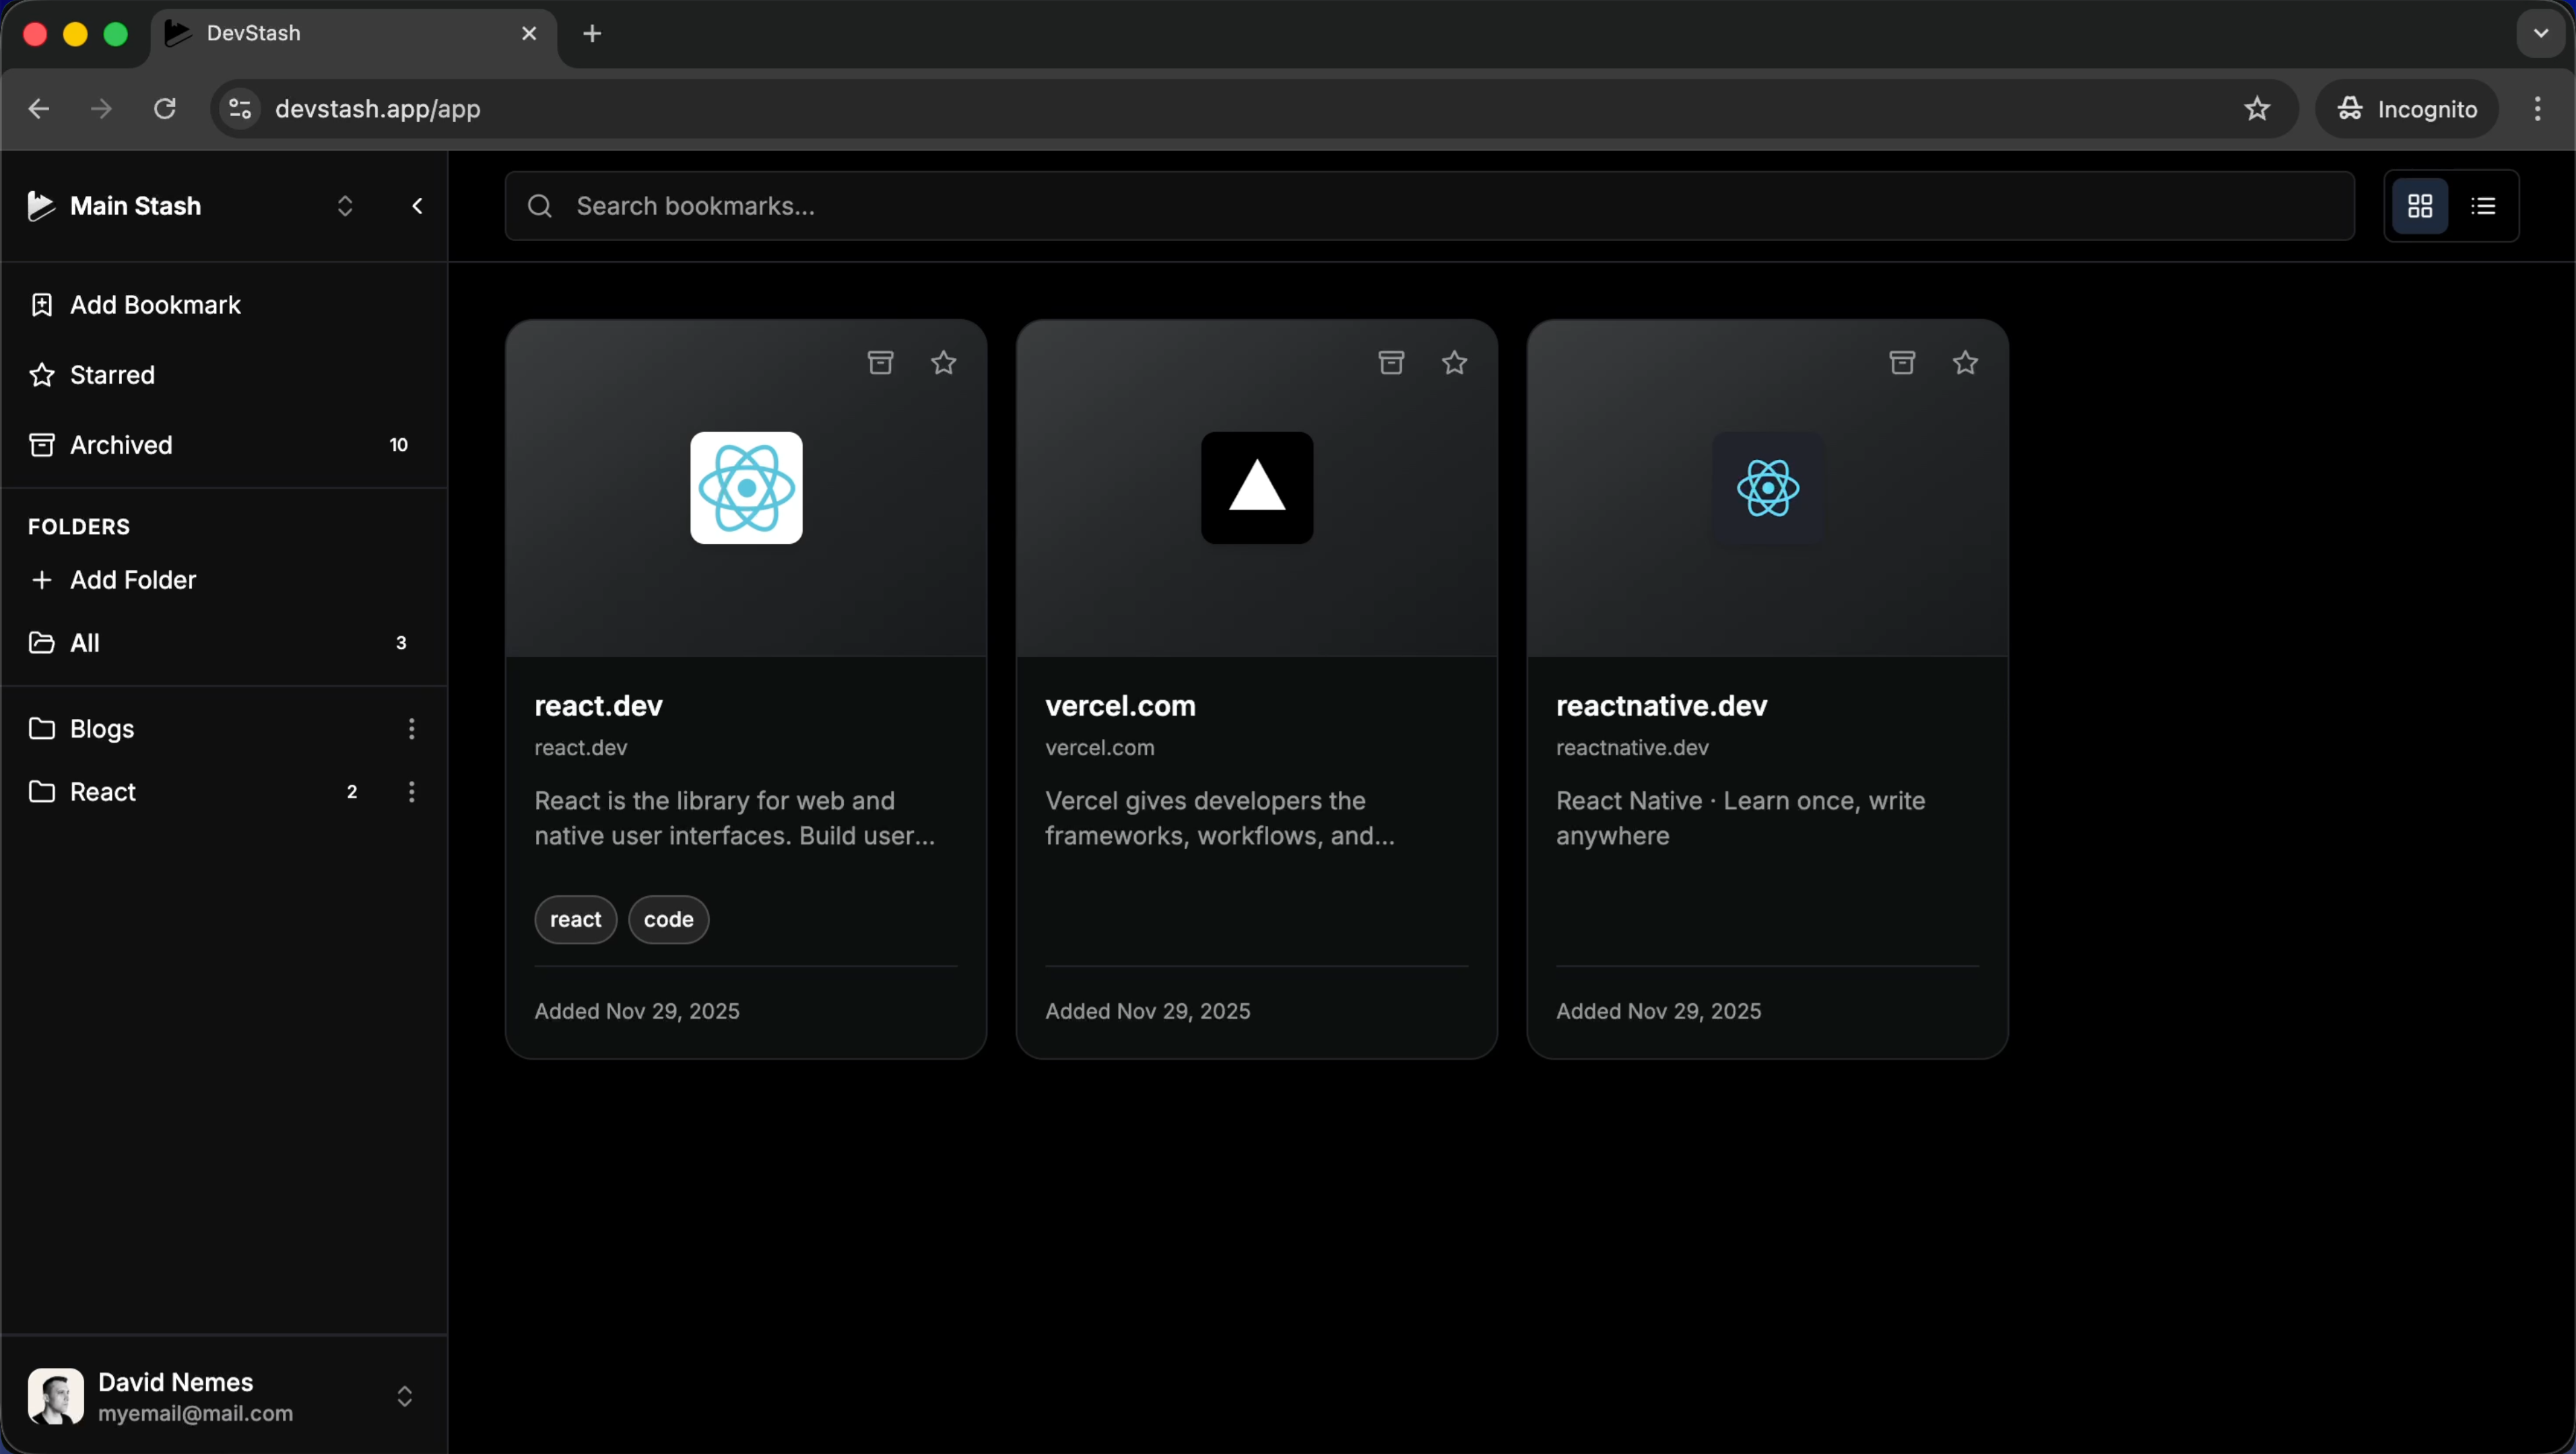Bookmark this page with browser star icon
The width and height of the screenshot is (2576, 1454).
click(2256, 109)
